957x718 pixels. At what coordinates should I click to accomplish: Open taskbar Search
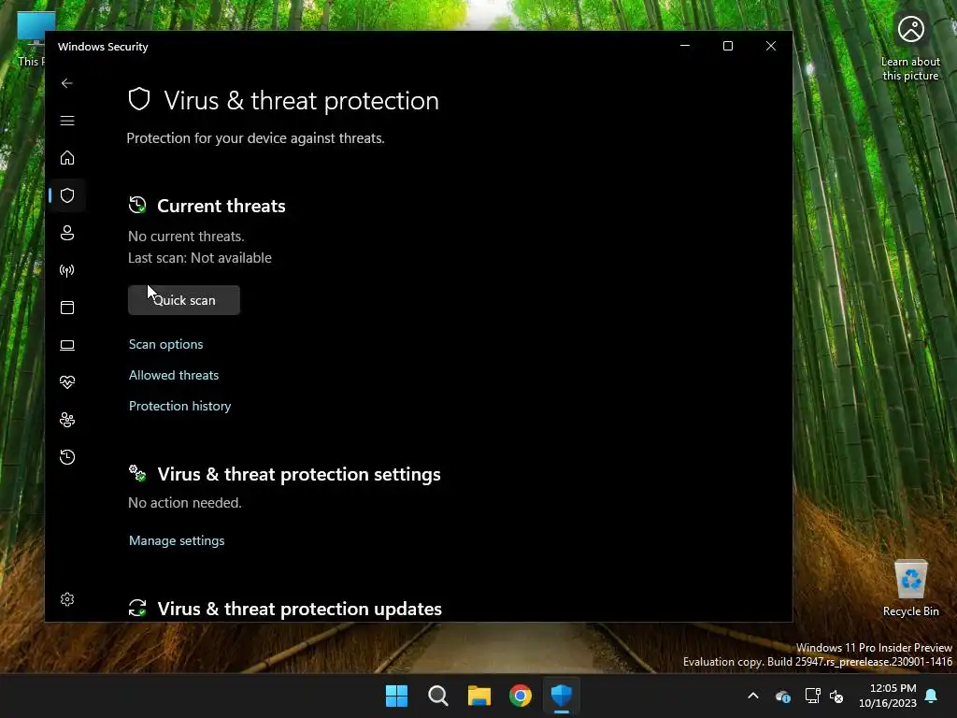437,696
